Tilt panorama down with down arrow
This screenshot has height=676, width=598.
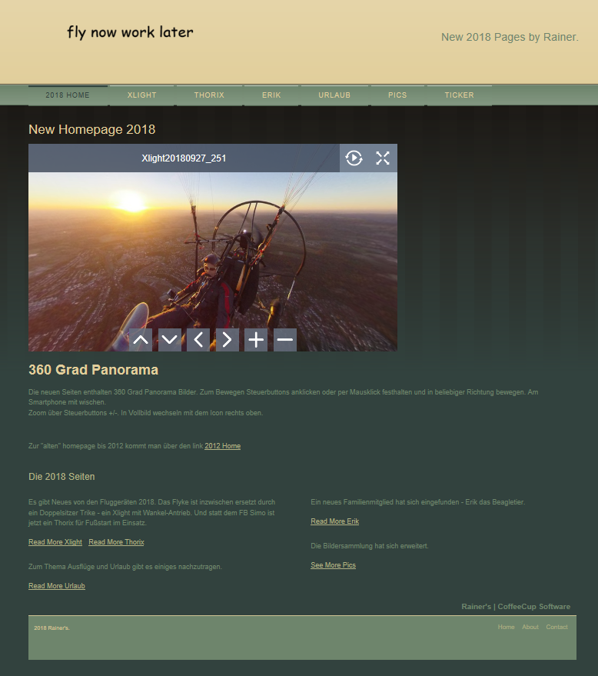pos(169,340)
